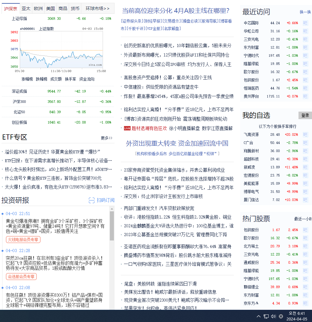
Task: Click the 登录 button in 我的自选
Action: point(305,115)
